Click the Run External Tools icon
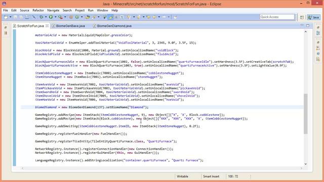Image resolution: width=324 pixels, height=182 pixels. tap(60, 17)
